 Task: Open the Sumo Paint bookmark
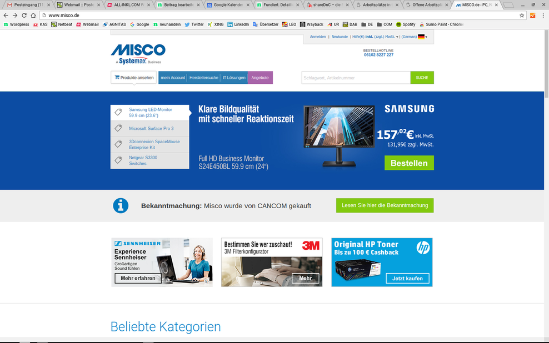[442, 24]
